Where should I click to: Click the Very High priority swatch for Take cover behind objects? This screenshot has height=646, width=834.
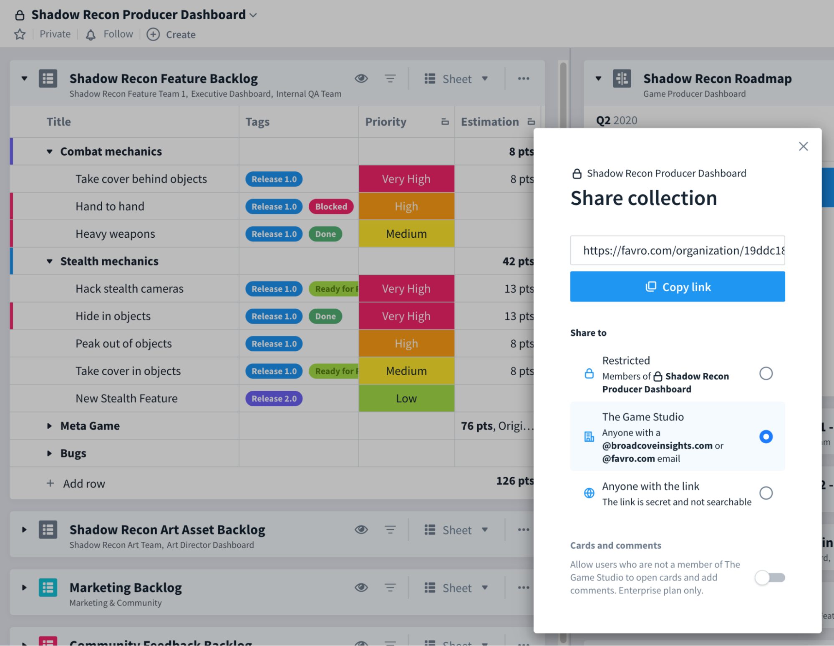pos(406,178)
